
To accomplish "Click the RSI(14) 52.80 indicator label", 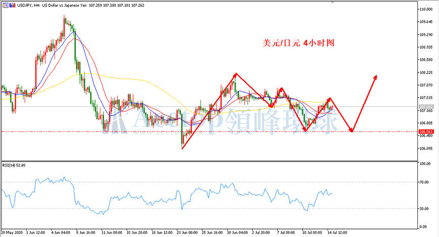I will (14, 165).
